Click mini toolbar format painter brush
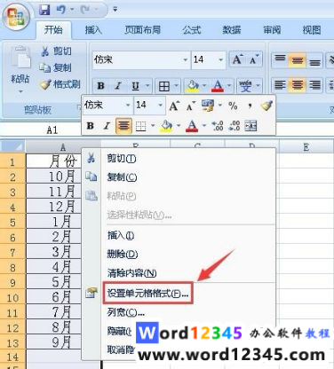Viewport: 334px width, 369px height. pos(266,106)
